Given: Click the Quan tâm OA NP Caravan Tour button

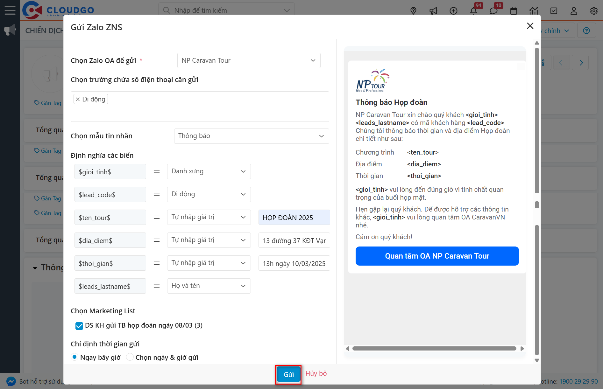Looking at the screenshot, I should point(437,256).
